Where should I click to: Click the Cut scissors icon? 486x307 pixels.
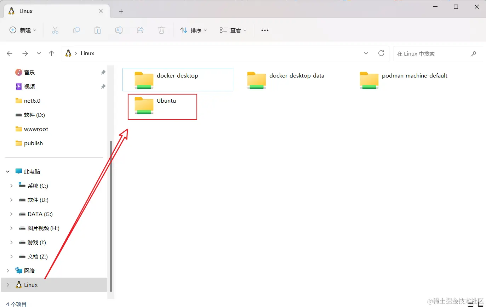55,30
